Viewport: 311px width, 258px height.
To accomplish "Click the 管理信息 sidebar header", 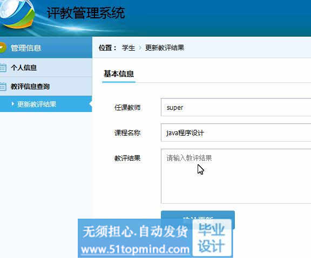I will click(x=46, y=48).
